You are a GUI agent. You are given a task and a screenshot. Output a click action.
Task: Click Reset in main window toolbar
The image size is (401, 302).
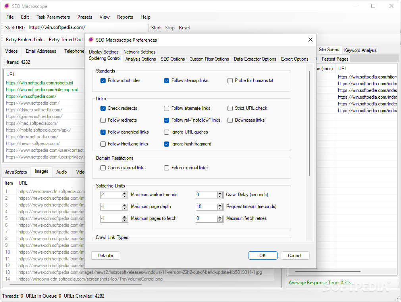[184, 28]
